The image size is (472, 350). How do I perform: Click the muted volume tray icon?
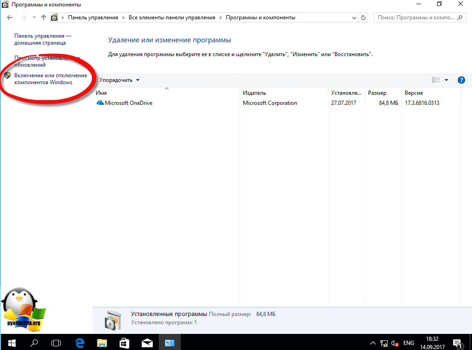pyautogui.click(x=395, y=343)
